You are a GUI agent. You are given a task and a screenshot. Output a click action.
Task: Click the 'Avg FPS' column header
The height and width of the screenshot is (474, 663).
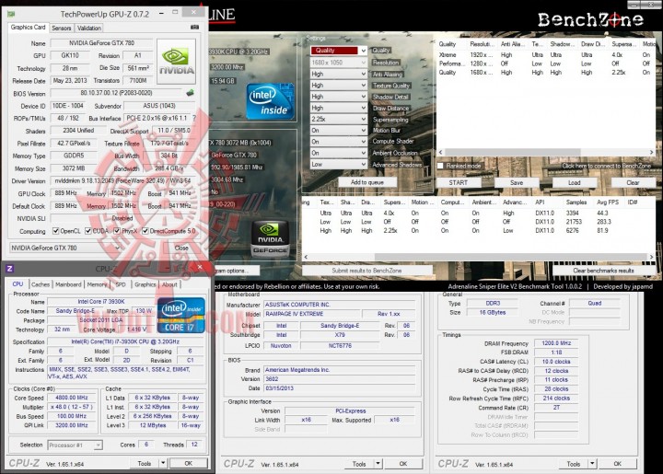pyautogui.click(x=608, y=202)
